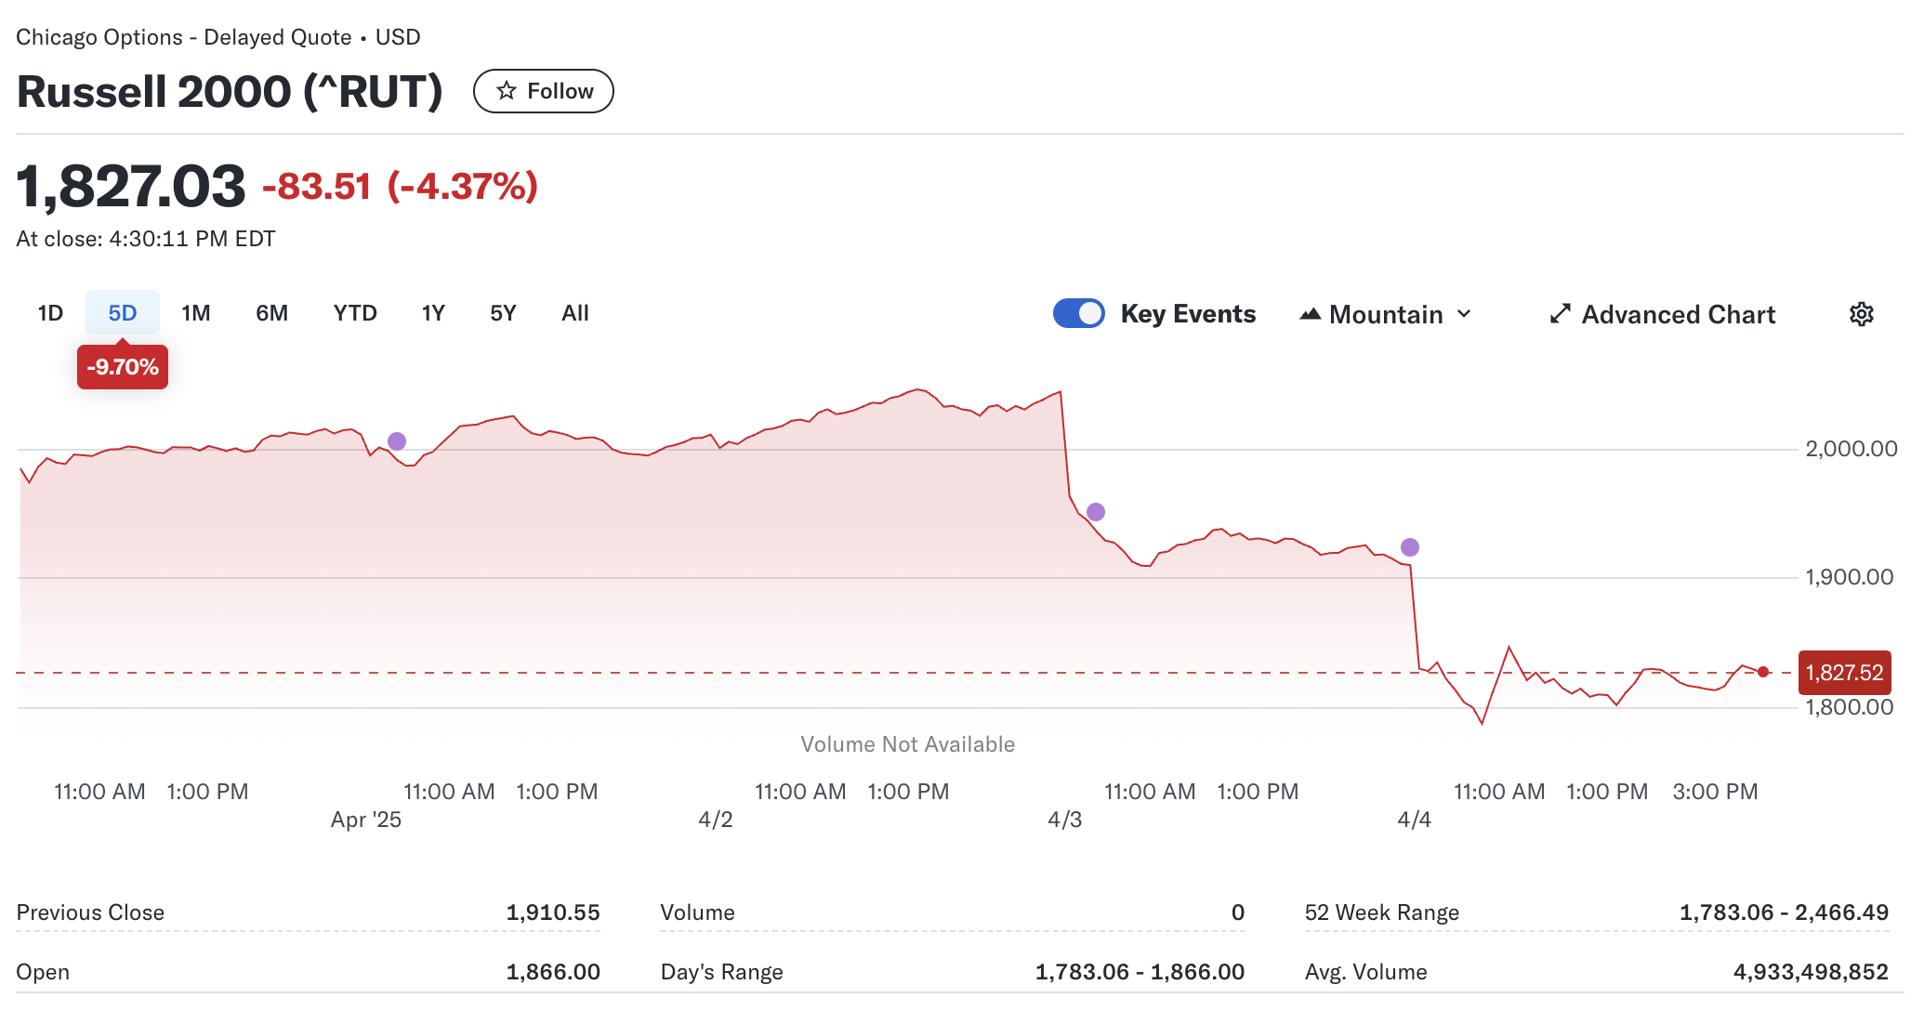
Task: Click the purple event dot near 4/4
Action: (1410, 547)
